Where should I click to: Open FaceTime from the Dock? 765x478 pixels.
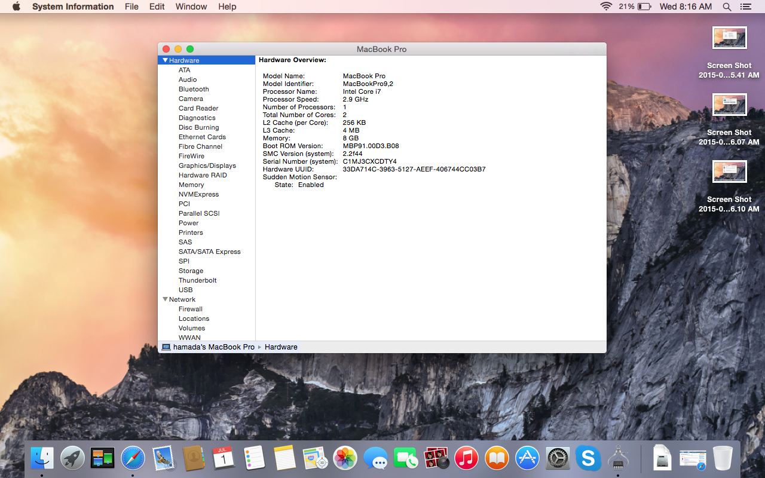coord(406,458)
